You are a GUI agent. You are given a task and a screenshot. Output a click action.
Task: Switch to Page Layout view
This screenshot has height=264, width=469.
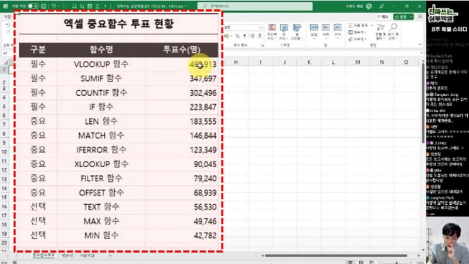click(x=361, y=262)
